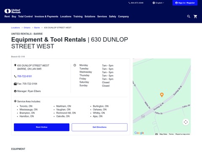Screen dimensions: 202x152
Task: Click the Hamilton, ON list item
Action: 27,116
